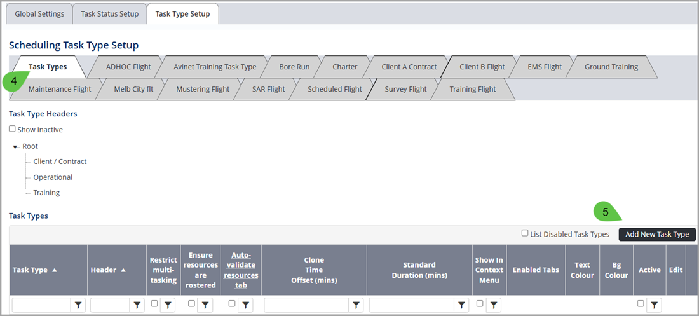Viewport: 699px width, 316px height.
Task: Toggle the Show In Context Menu filter checkbox
Action: [x=480, y=304]
